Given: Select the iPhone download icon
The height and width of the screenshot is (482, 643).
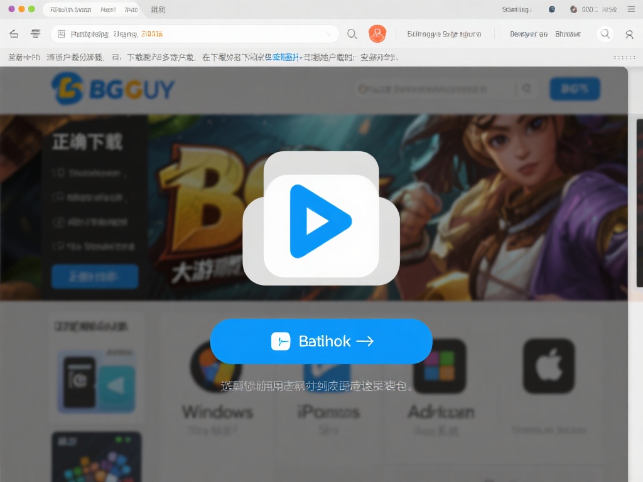Looking at the screenshot, I should pos(328,367).
